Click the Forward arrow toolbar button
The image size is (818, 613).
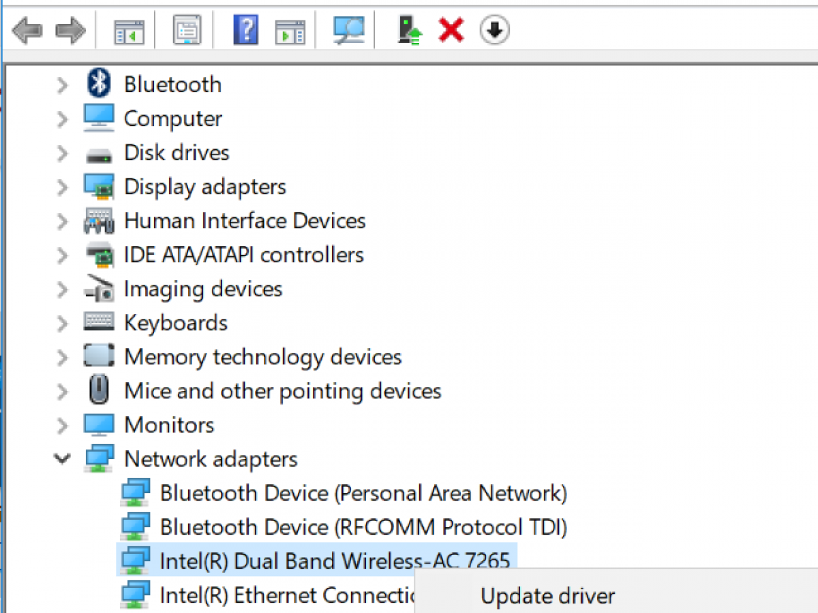pyautogui.click(x=70, y=30)
